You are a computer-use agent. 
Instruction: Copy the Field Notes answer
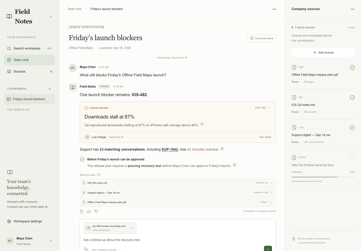(82, 211)
